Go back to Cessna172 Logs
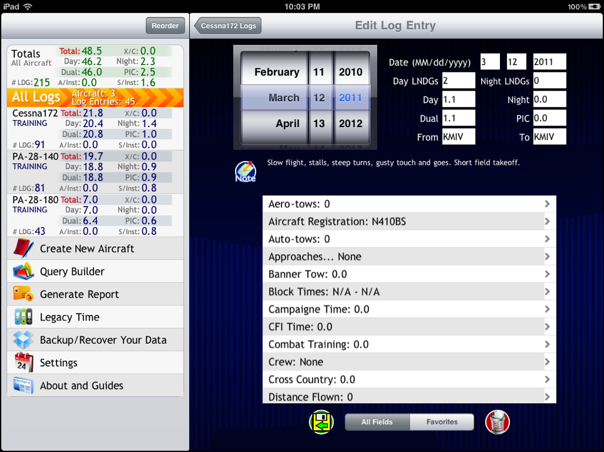Image resolution: width=604 pixels, height=452 pixels. click(x=228, y=26)
